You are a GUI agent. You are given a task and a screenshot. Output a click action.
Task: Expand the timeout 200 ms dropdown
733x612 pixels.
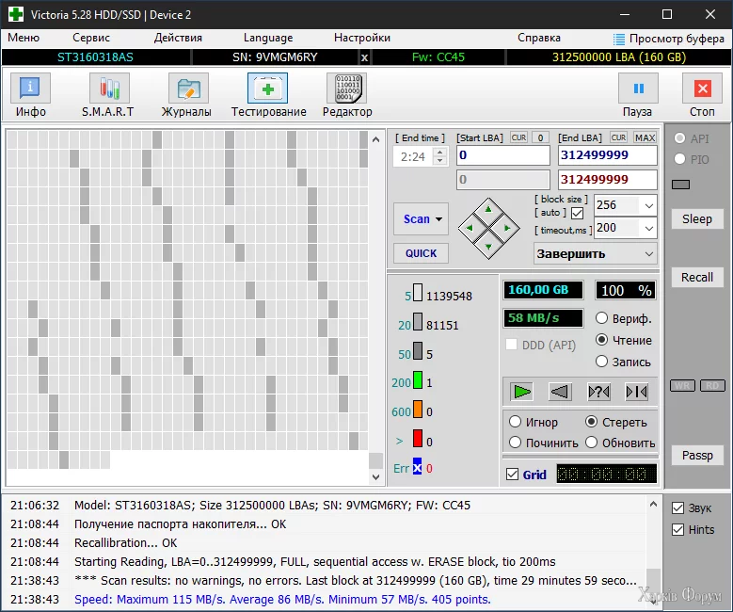click(647, 228)
